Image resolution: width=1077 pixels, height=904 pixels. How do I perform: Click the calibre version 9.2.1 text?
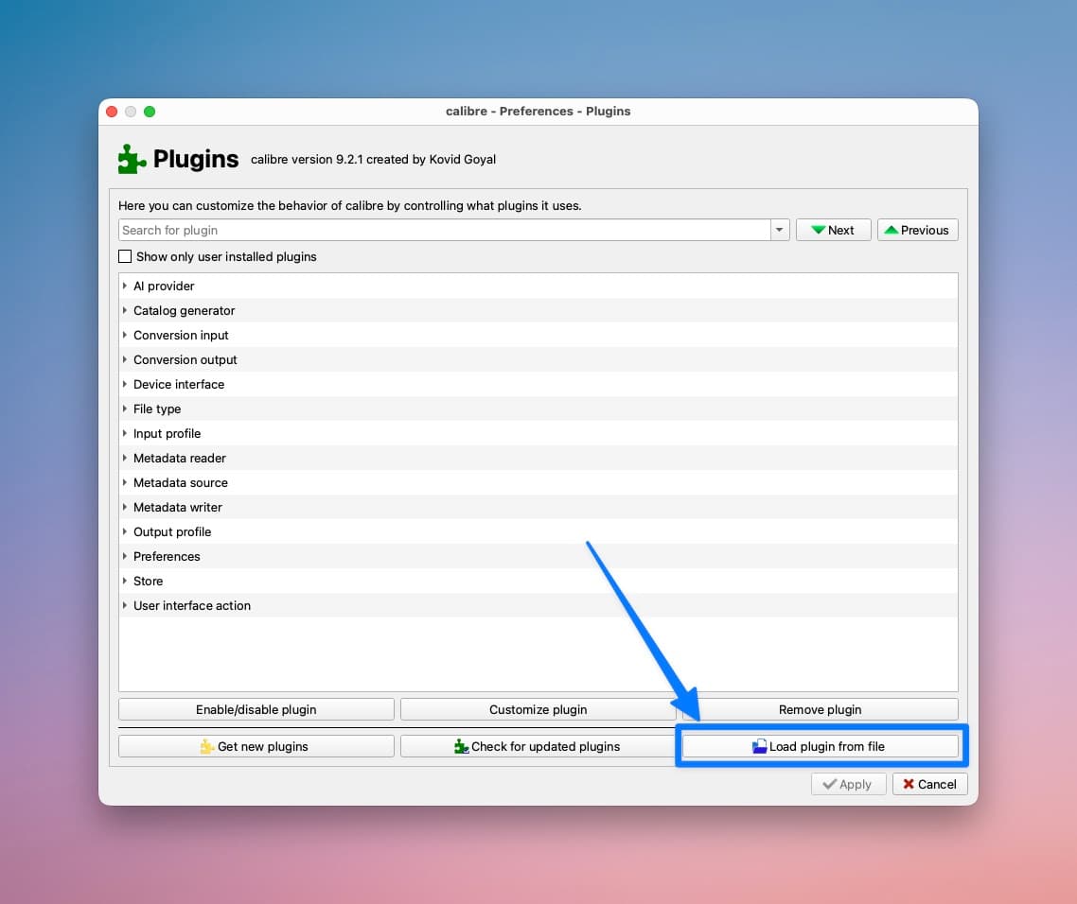coord(373,159)
